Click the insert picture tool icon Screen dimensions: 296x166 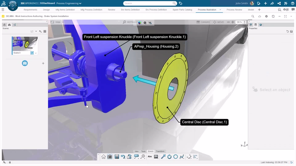coord(156,157)
